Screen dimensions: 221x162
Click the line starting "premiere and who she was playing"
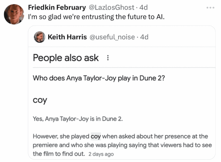pos(122,145)
